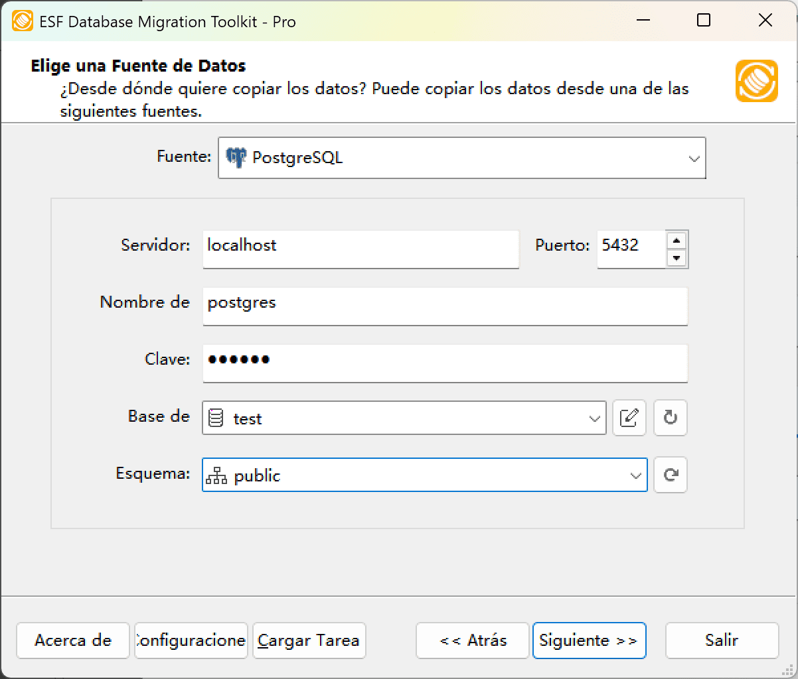The width and height of the screenshot is (798, 679).
Task: Increase the port number with the up stepper arrow
Action: click(677, 241)
